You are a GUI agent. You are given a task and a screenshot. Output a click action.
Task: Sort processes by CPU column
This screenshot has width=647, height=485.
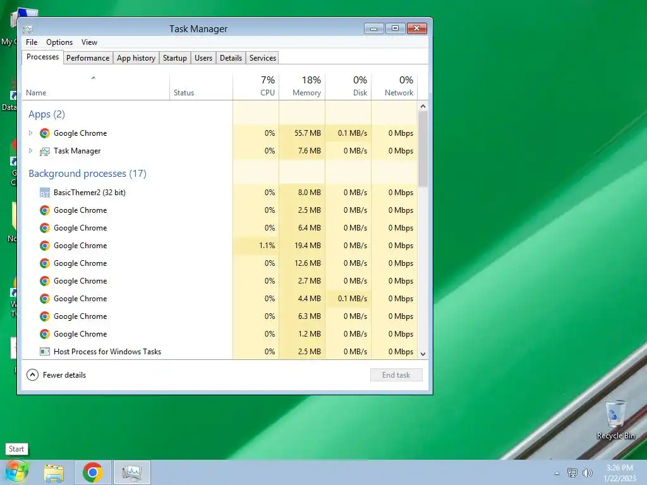pyautogui.click(x=256, y=87)
